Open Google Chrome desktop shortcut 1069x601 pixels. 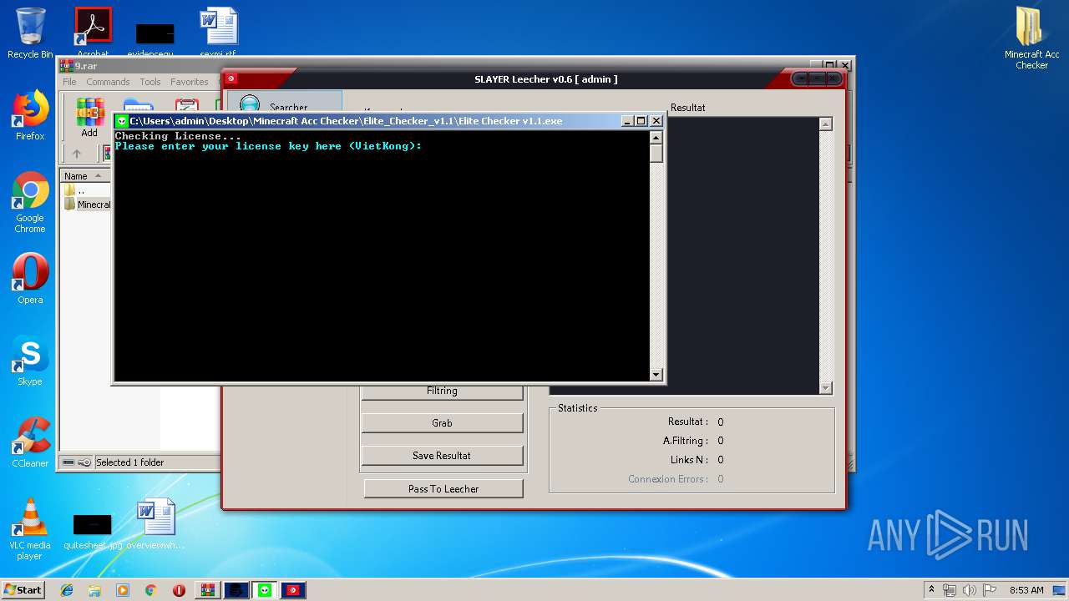point(30,202)
